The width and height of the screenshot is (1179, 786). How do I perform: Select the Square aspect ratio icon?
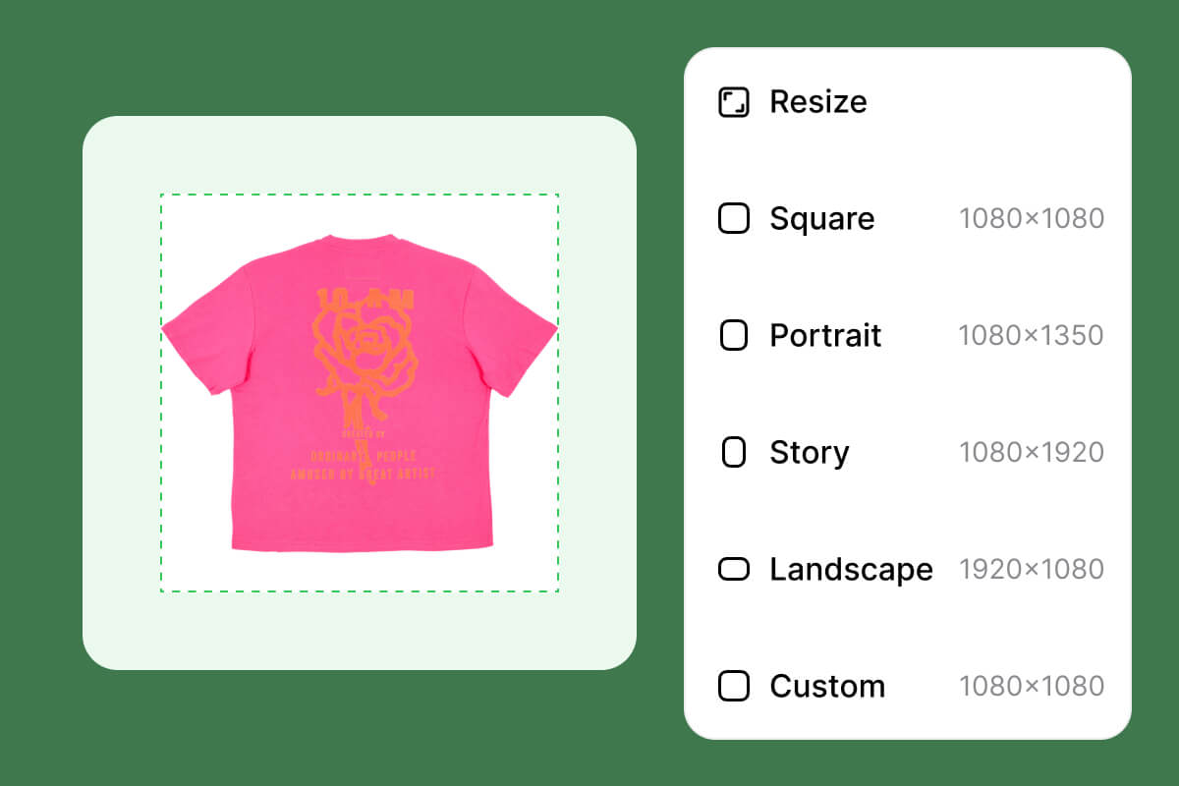click(x=733, y=218)
